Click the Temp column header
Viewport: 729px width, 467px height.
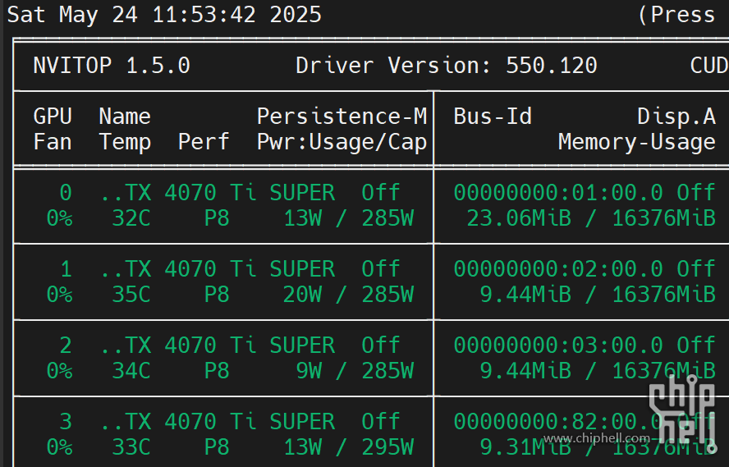pos(125,142)
